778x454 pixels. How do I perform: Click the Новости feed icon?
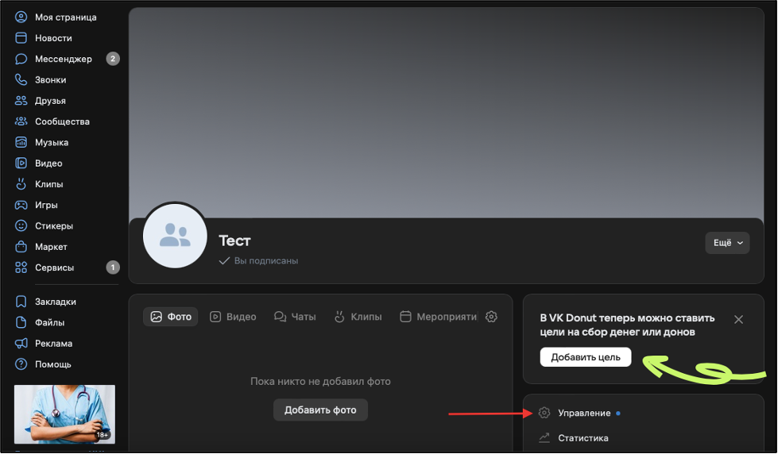(21, 38)
